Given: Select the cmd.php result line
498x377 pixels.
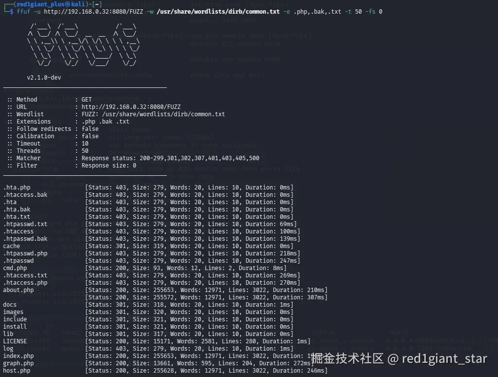Looking at the screenshot, I should click(x=15, y=268).
